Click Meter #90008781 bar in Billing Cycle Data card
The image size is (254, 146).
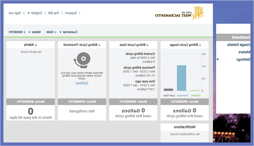click(133, 102)
